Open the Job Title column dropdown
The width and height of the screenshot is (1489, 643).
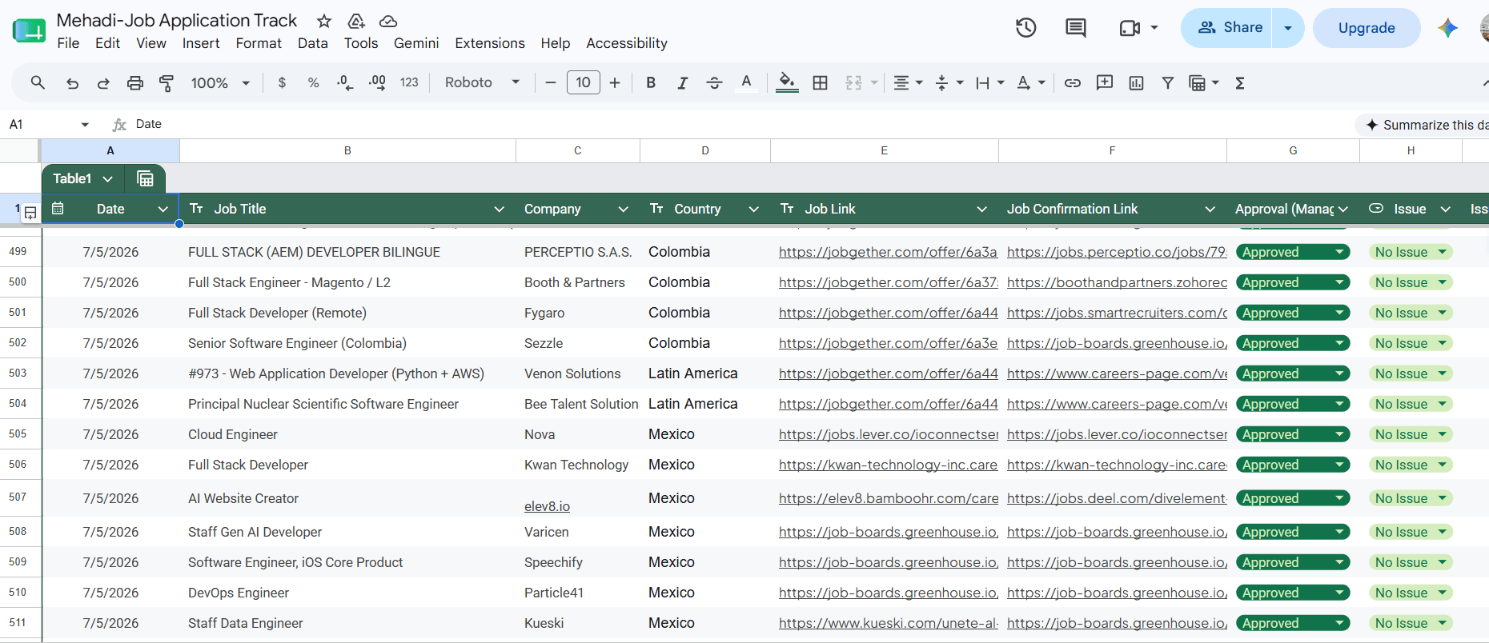(x=500, y=209)
